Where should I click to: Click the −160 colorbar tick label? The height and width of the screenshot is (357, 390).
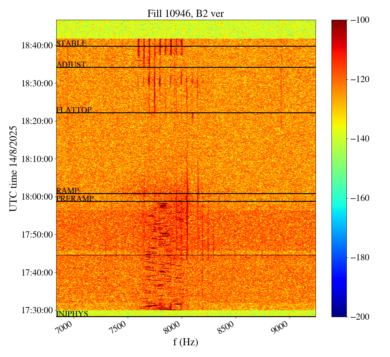[360, 198]
